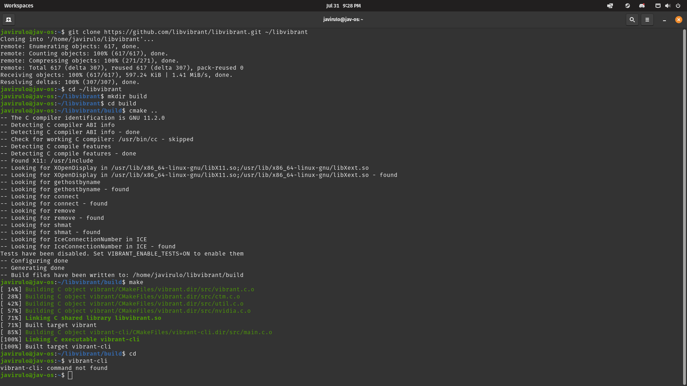Close the terminal with the orange button

[678, 20]
